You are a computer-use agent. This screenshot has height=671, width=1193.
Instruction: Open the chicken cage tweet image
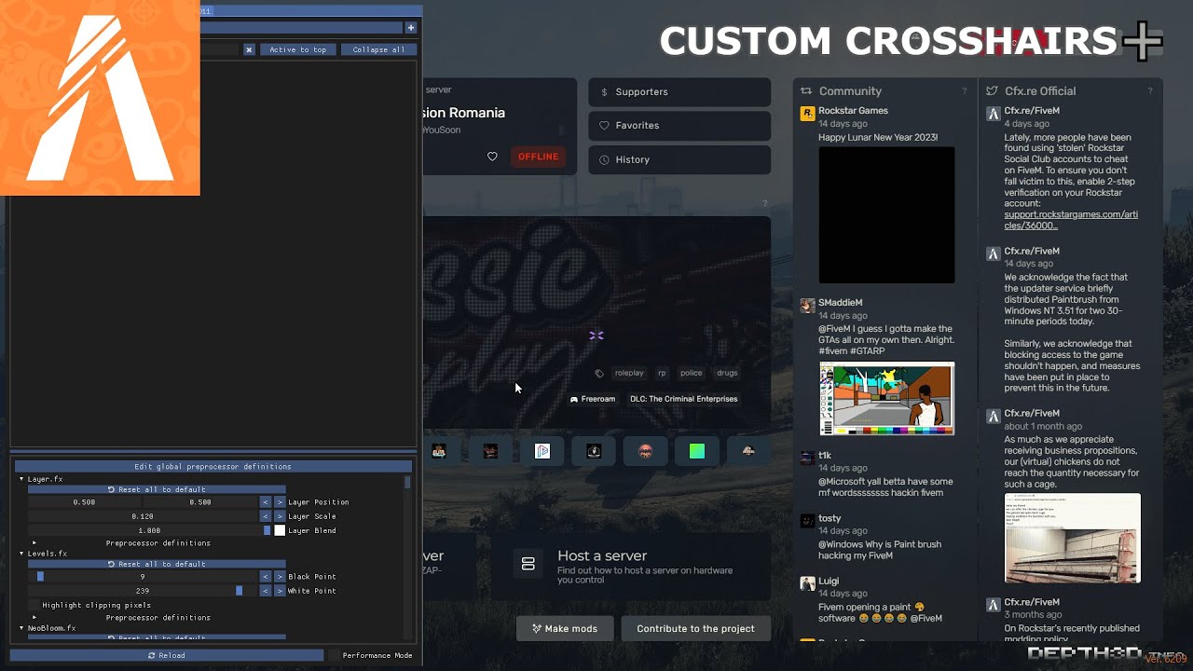coord(1072,539)
